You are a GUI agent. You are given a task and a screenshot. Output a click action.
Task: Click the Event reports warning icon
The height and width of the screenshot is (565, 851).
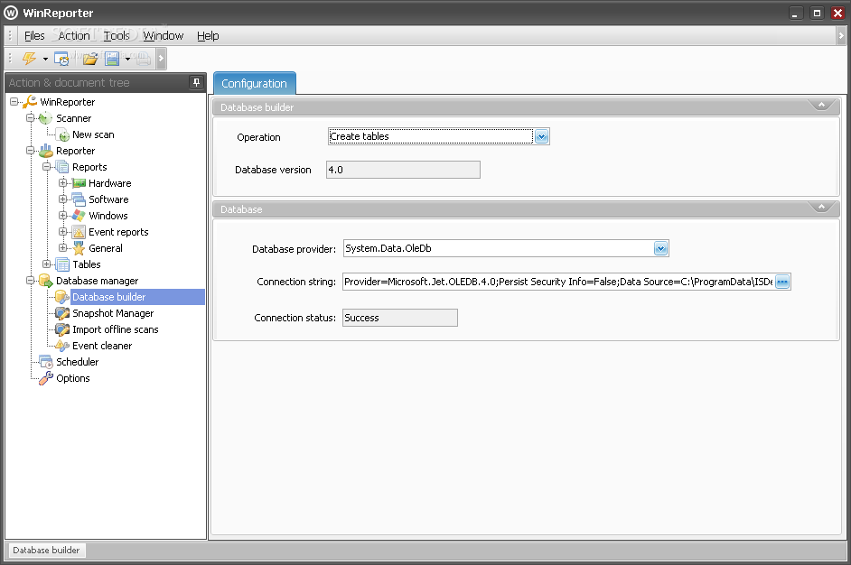click(x=79, y=232)
